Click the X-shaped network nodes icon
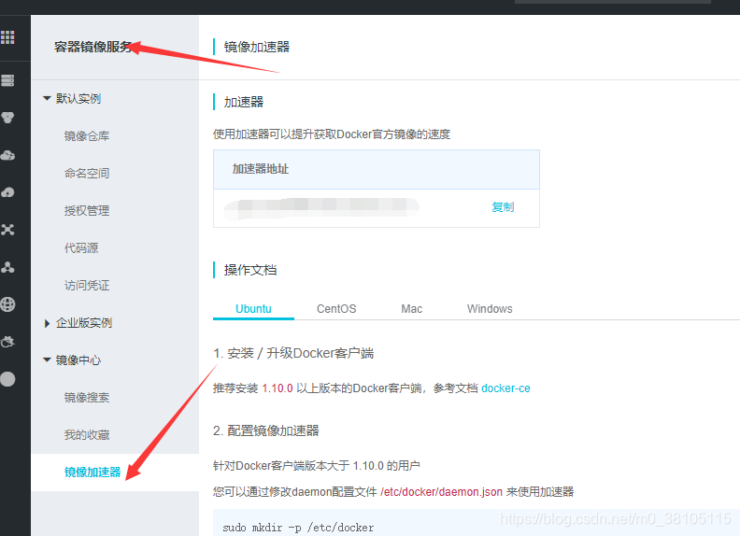 [7, 230]
